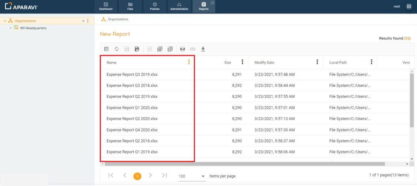
Task: Expand the NY-Headquarters tree node
Action: point(10,28)
